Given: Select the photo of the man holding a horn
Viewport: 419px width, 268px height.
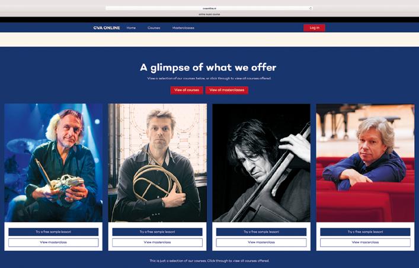Looking at the screenshot, I should [158, 163].
